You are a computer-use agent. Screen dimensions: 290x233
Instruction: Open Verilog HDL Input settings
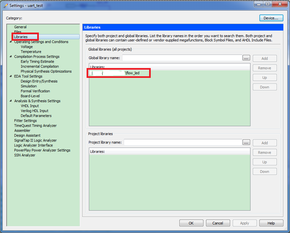click(x=35, y=111)
